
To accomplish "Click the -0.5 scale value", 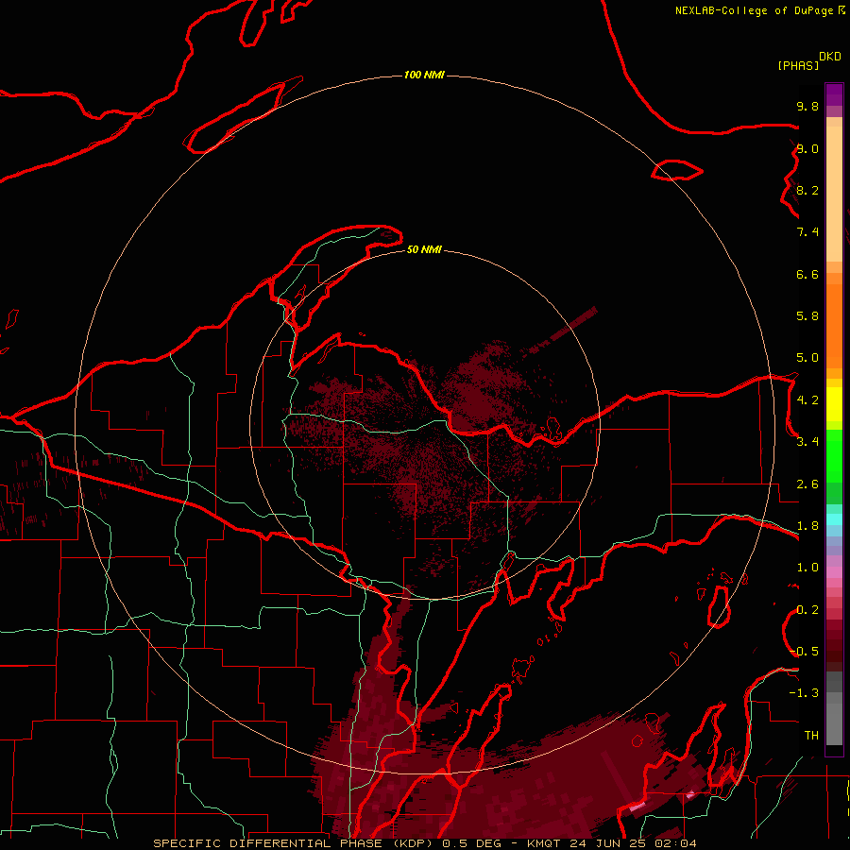I will 805,652.
